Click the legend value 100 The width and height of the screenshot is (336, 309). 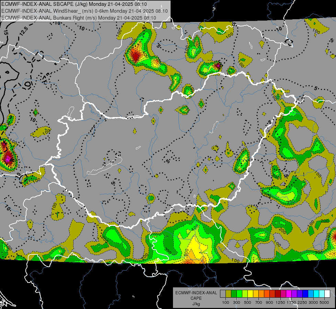(x=225, y=302)
